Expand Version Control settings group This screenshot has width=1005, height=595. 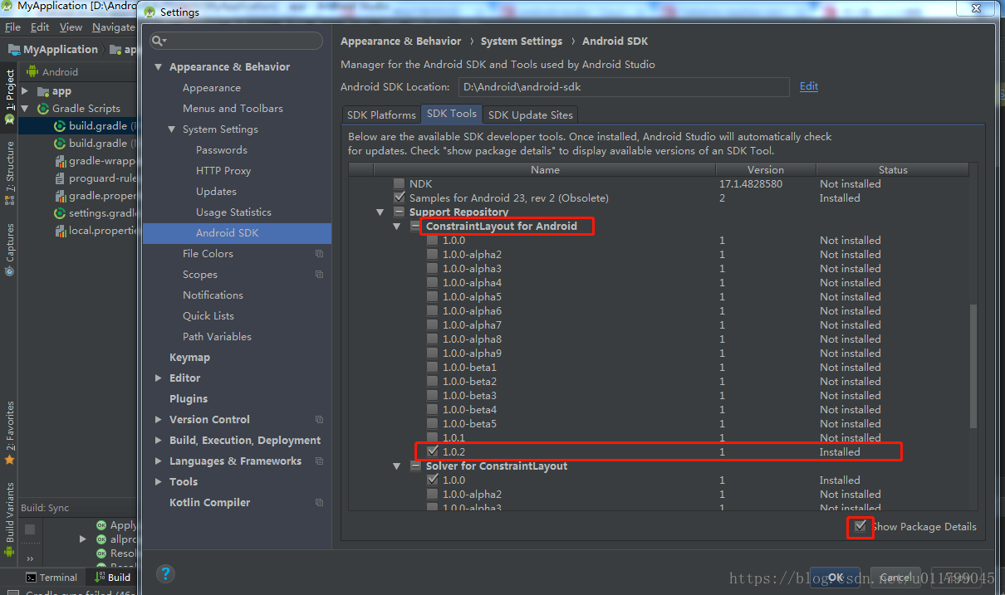159,420
